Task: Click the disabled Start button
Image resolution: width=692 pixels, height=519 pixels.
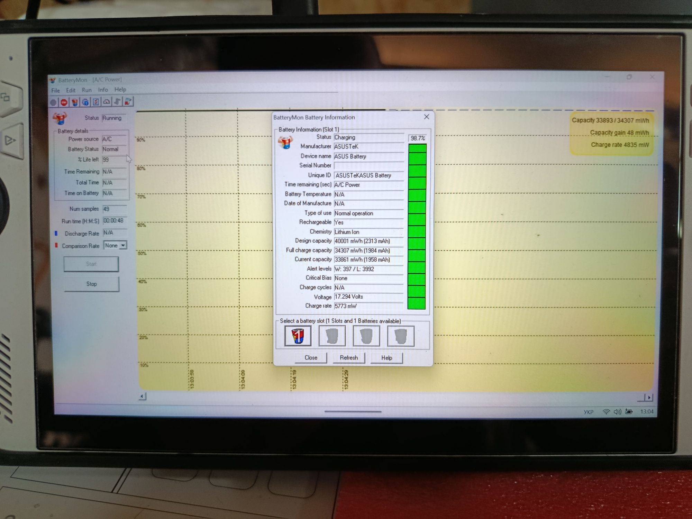Action: coord(91,264)
